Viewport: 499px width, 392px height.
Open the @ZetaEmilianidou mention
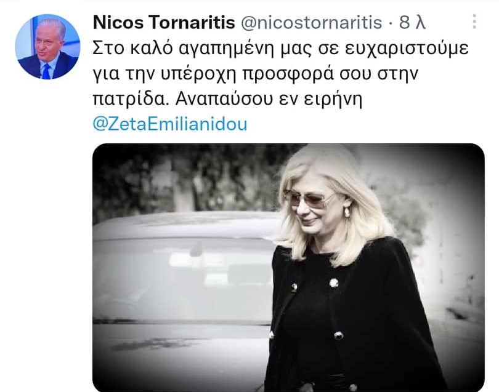[170, 124]
